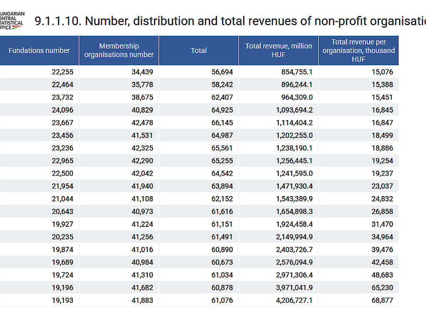Select the cell with value 15,076

click(382, 72)
